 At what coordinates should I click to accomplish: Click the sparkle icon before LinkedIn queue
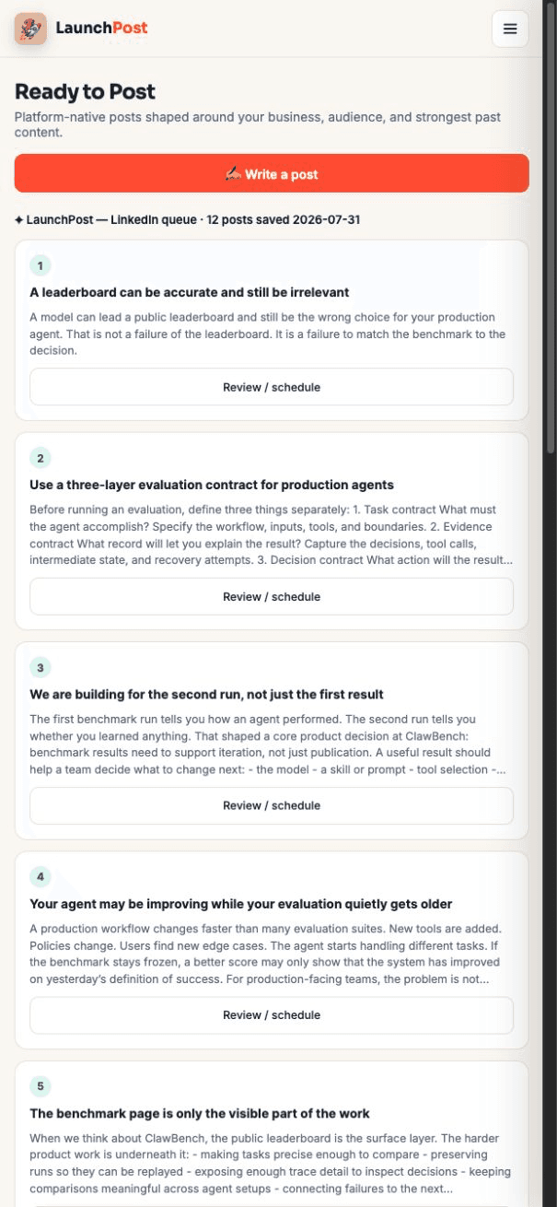pos(19,220)
